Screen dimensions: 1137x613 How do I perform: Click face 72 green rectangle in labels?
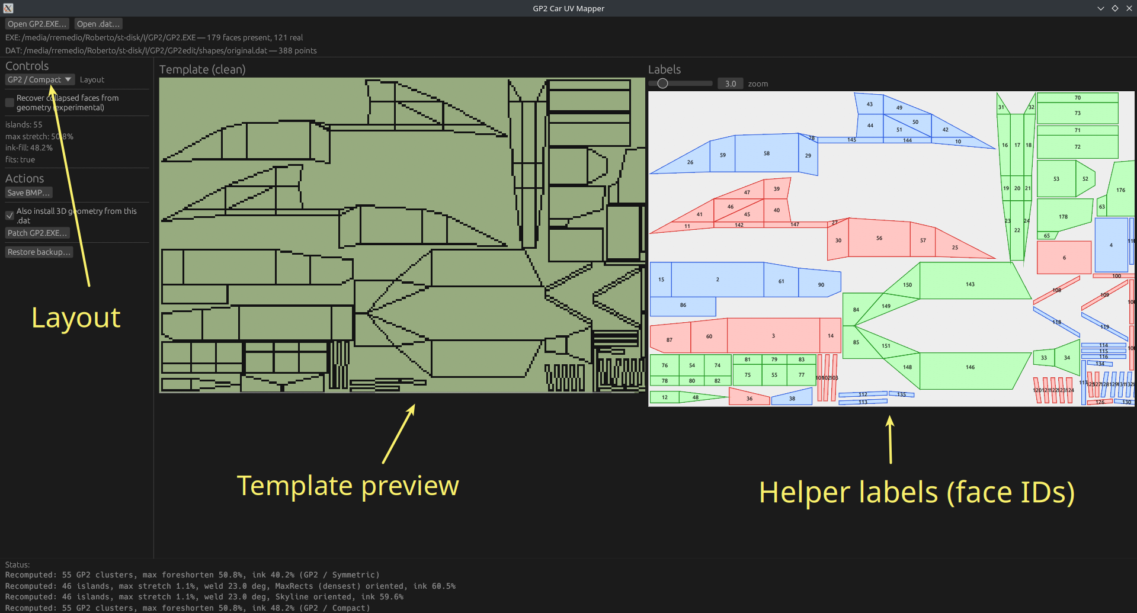(1078, 147)
